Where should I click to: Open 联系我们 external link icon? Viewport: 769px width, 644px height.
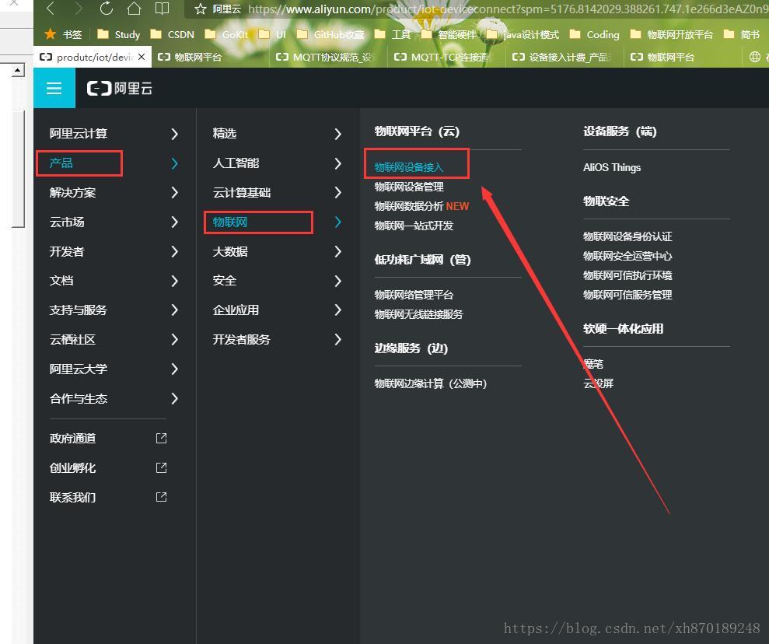pyautogui.click(x=161, y=497)
